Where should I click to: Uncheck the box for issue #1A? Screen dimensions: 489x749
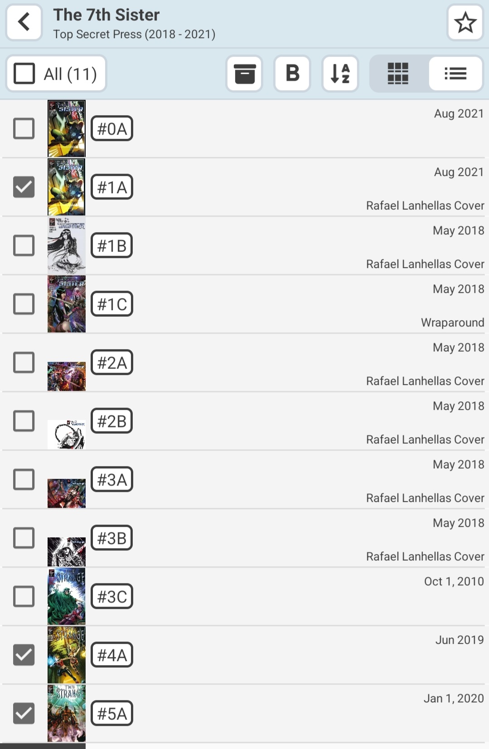coord(24,187)
